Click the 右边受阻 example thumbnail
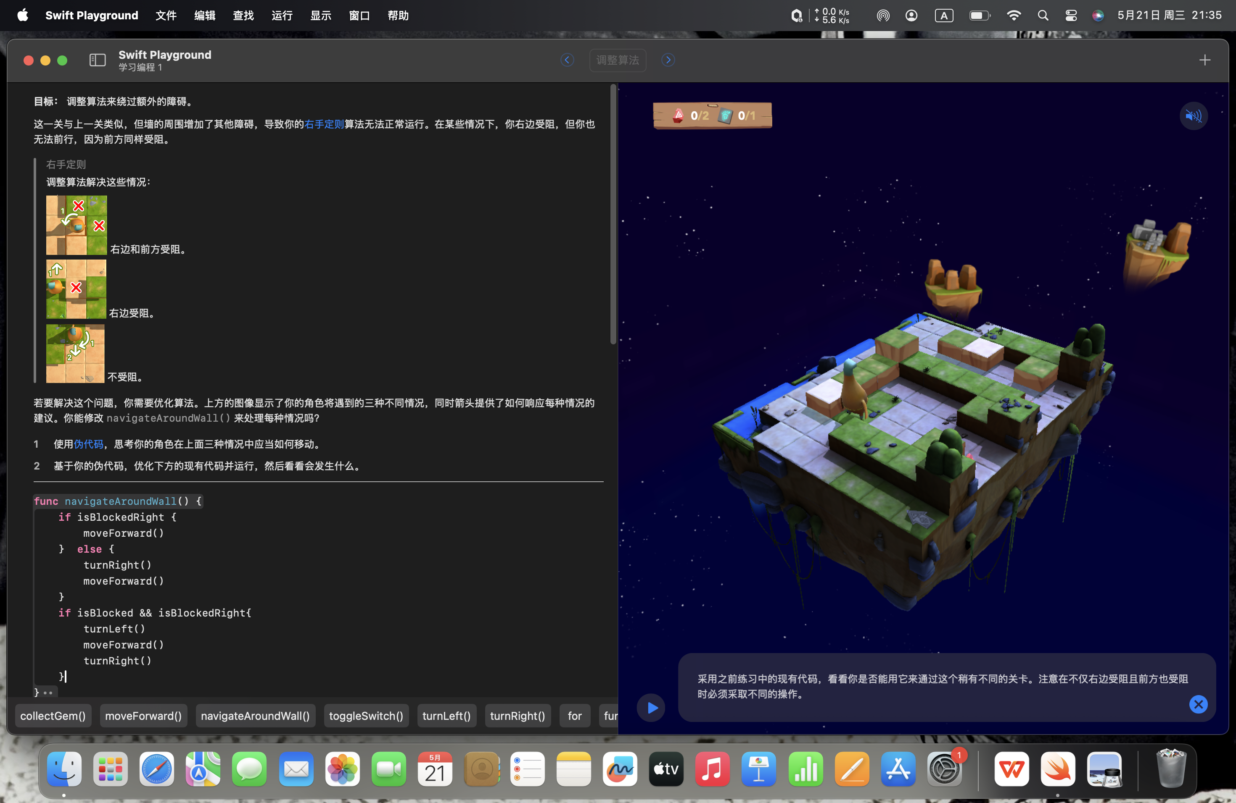1236x803 pixels. pyautogui.click(x=77, y=289)
